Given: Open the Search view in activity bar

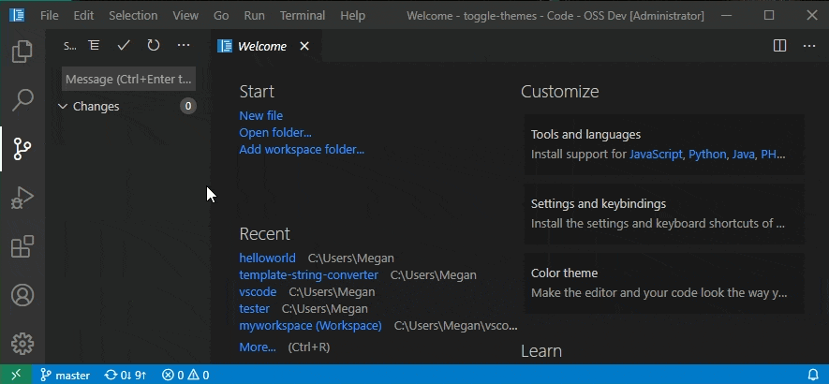Looking at the screenshot, I should pos(22,100).
